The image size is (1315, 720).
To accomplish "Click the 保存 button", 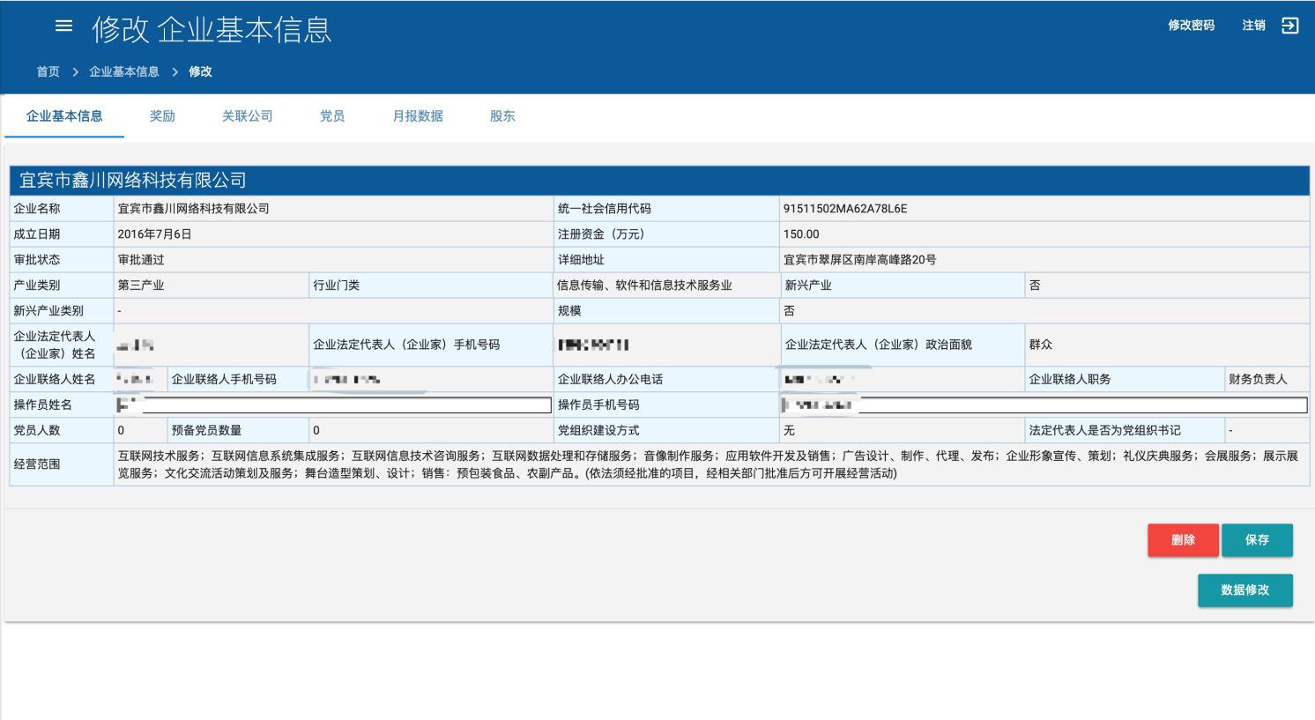I will click(1257, 540).
